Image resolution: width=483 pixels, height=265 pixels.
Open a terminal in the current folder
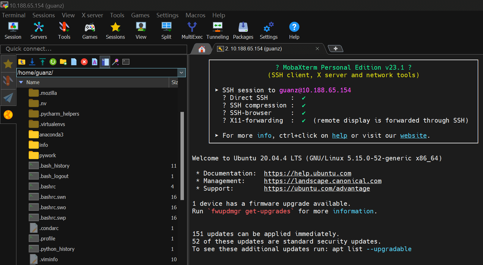click(x=126, y=62)
